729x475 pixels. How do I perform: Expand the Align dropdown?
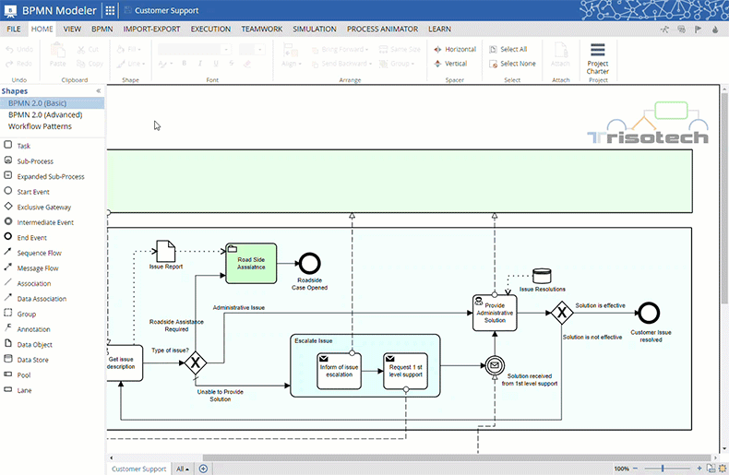click(292, 64)
